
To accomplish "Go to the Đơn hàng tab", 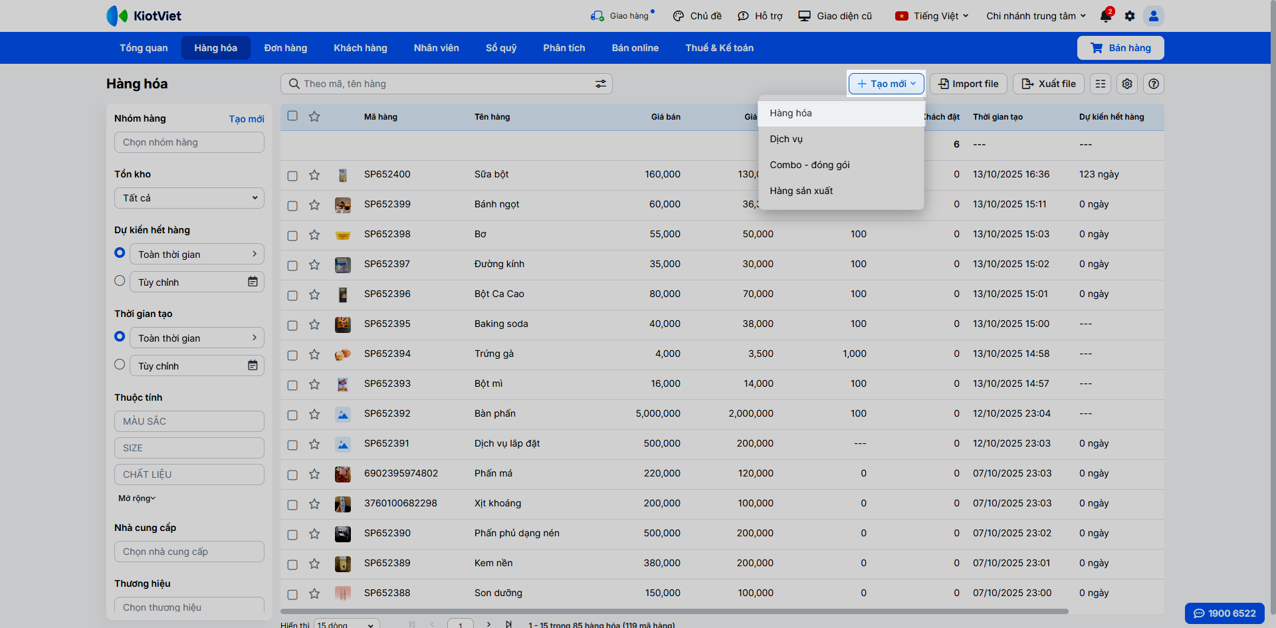I will click(x=285, y=48).
